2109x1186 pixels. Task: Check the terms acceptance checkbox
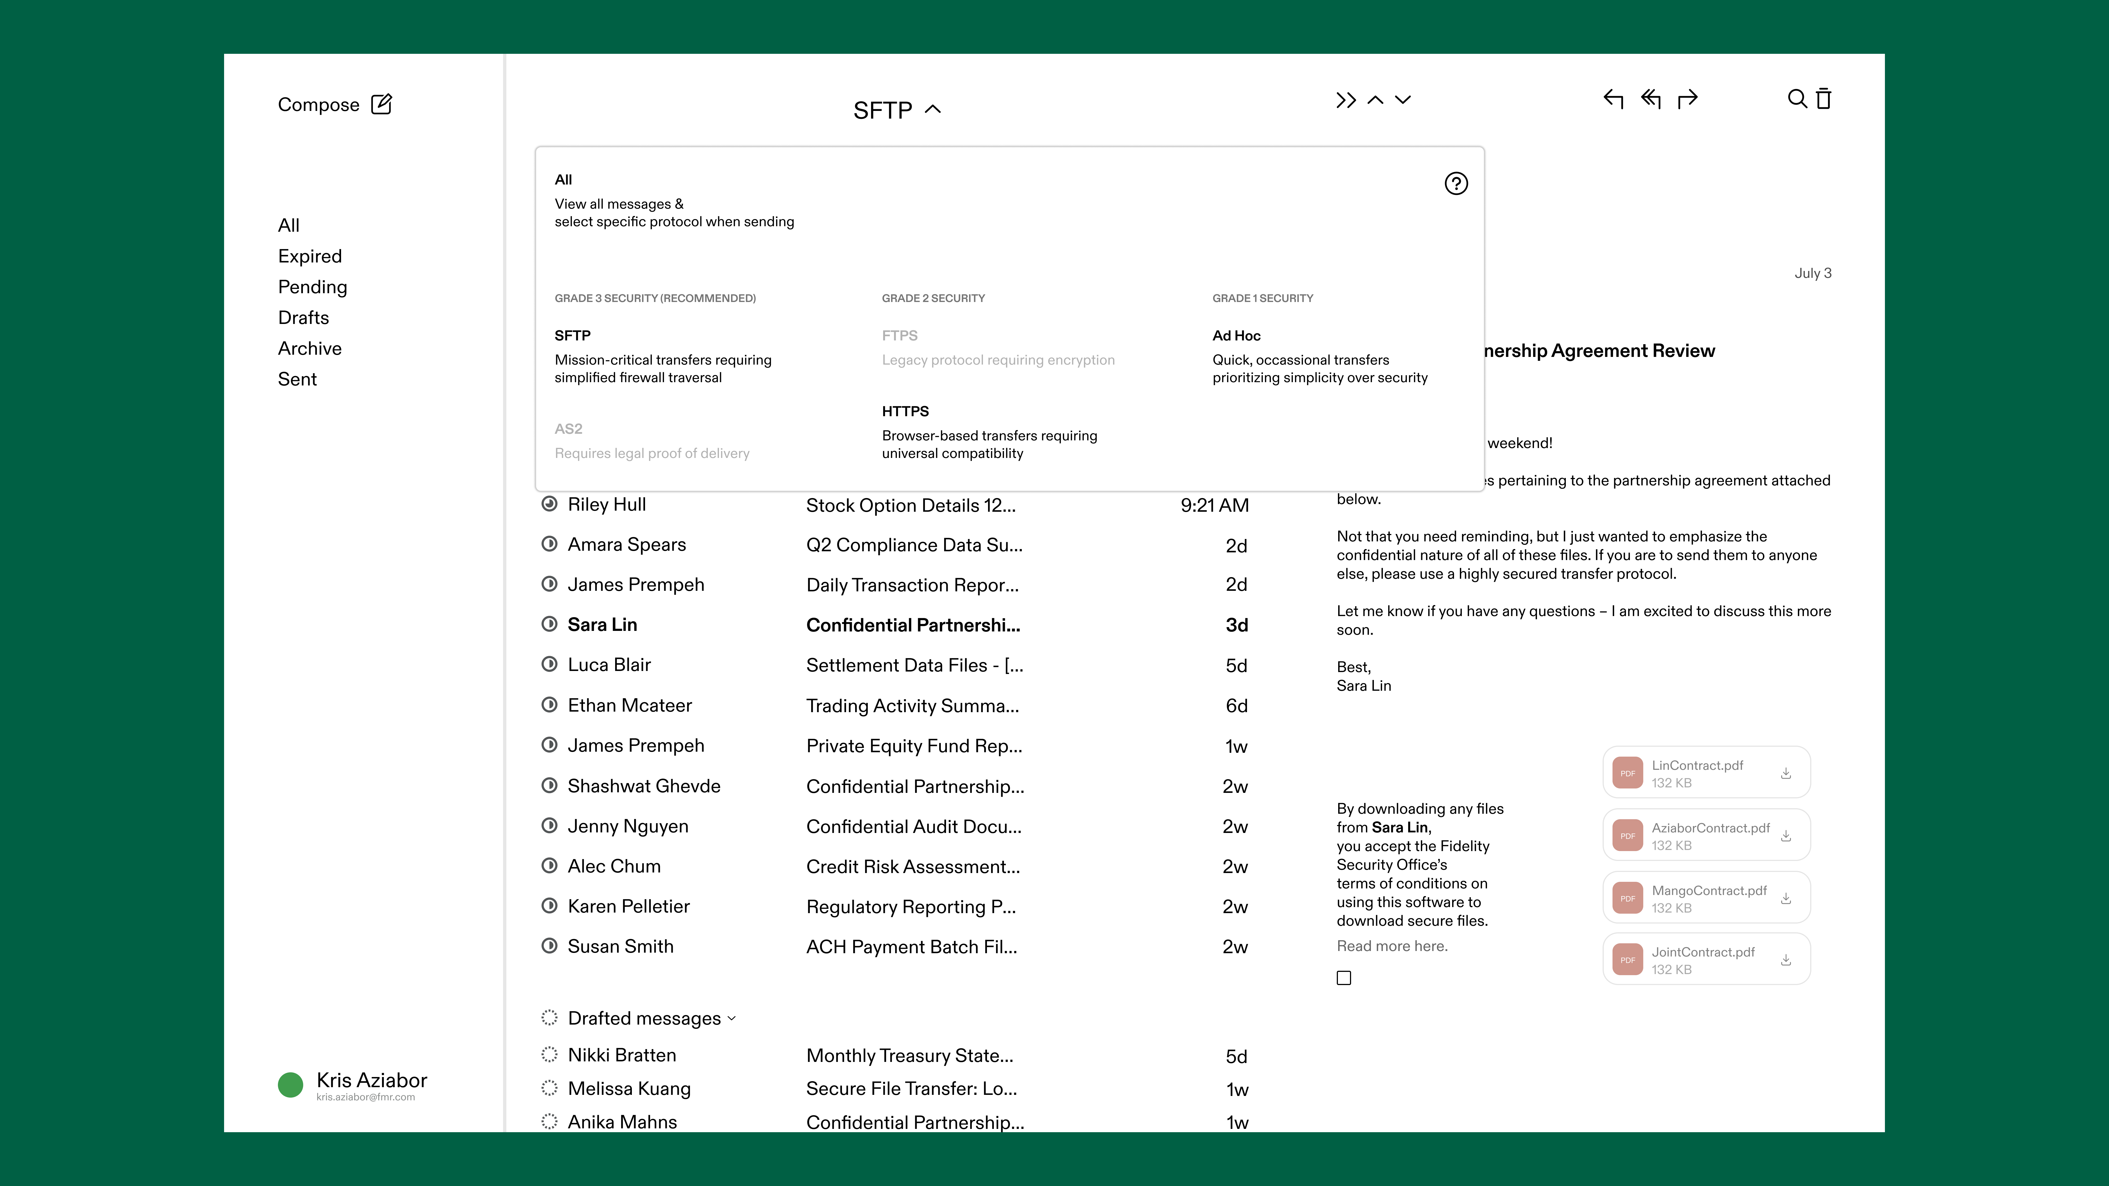(x=1343, y=978)
